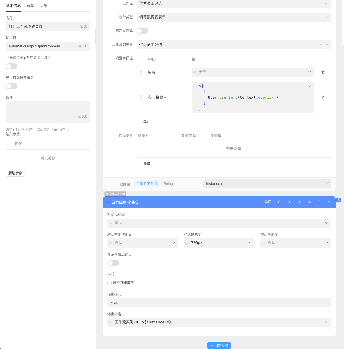Check the 显示打印按钮 checkbox

110,283
